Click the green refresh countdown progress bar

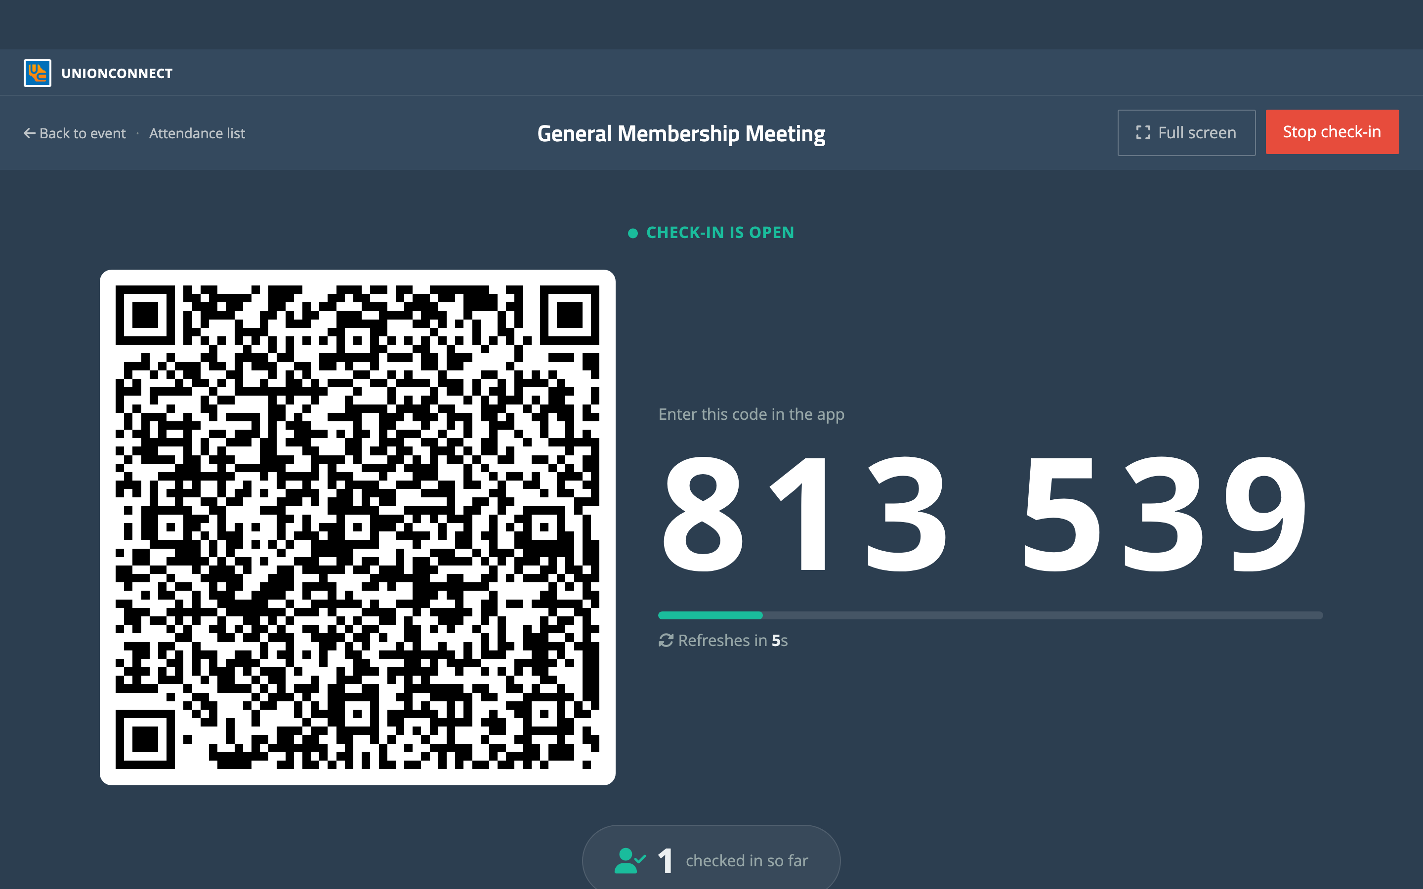tap(990, 615)
